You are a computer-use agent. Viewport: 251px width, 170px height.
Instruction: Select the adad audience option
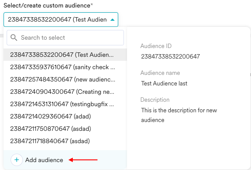(x=65, y=116)
